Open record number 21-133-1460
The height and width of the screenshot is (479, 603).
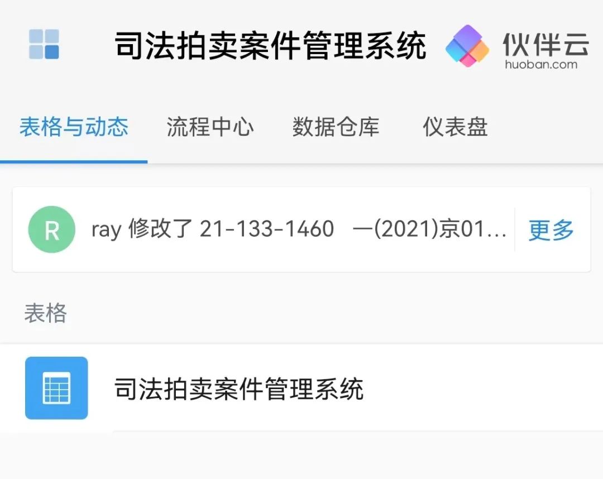[267, 229]
